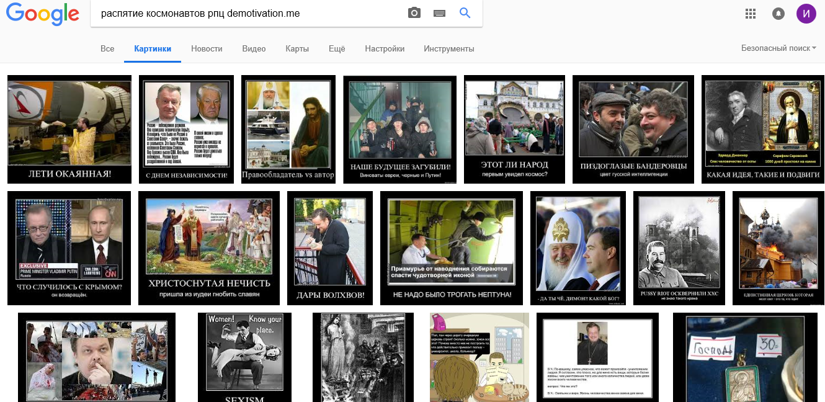Select the НЕ НАДО БЫЛО ТРОГАТЬ НЕПТУНА! thumbnail
Image resolution: width=825 pixels, height=402 pixels.
452,248
